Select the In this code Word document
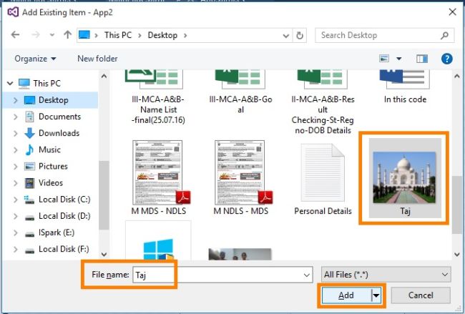Viewport: 465px width, 314px height. point(405,87)
